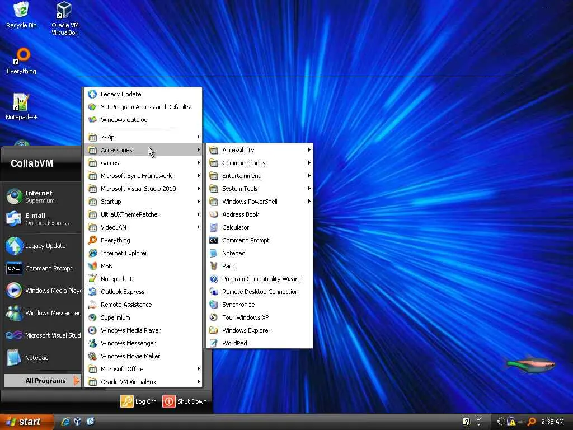The image size is (573, 430).
Task: Open Microsoft Visual Studio in Start left pane
Action: pos(42,335)
